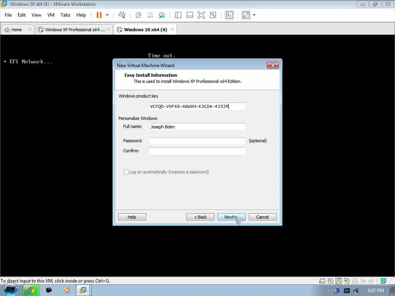Click the VMware Workstation taskbar icon
This screenshot has width=395, height=296.
point(83,291)
